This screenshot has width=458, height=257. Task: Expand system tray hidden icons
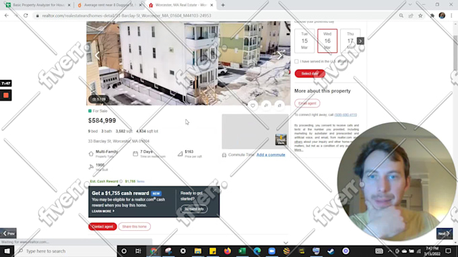coord(390,251)
